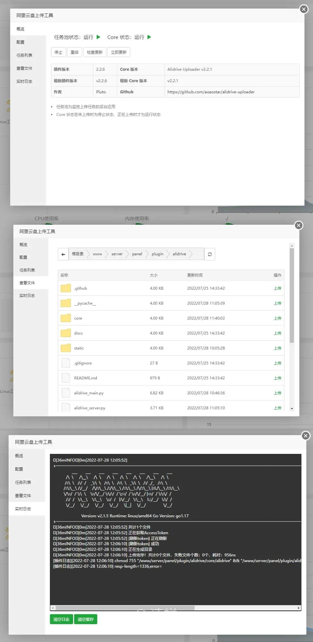Click the log scrollbar left arrow

point(53,608)
